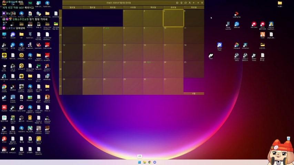The width and height of the screenshot is (294, 165).
Task: Open the calendar widget's hamburger menu icon
Action: point(202,3)
